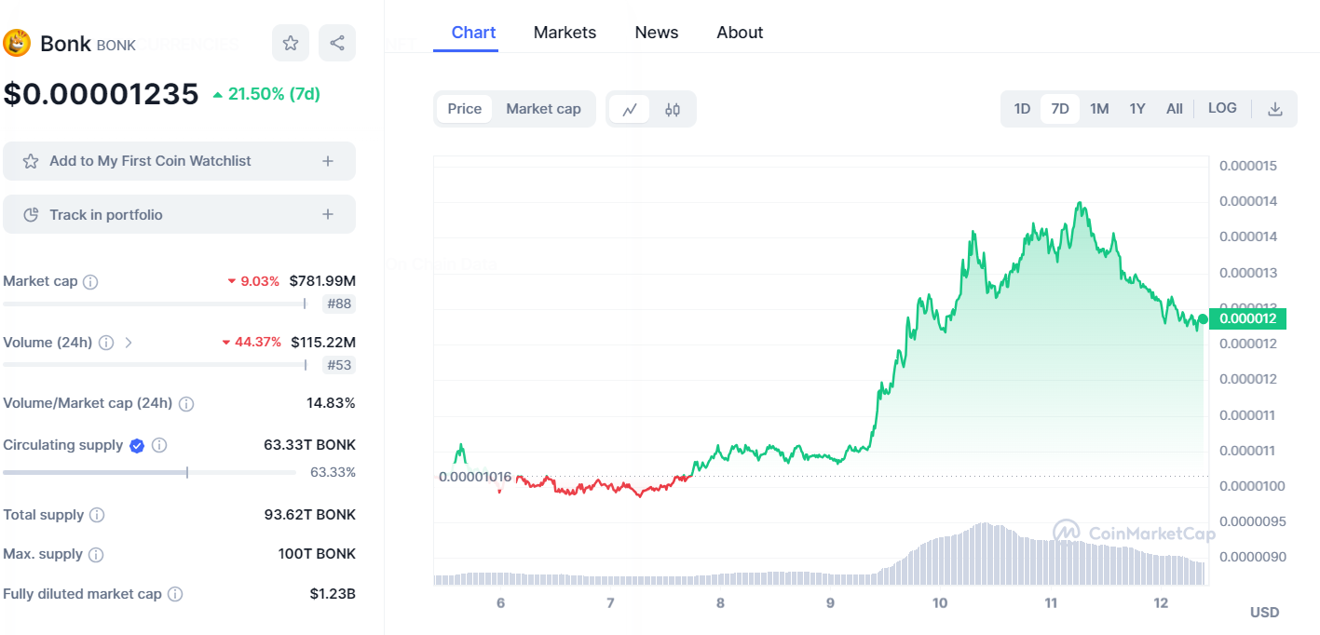The height and width of the screenshot is (635, 1320).
Task: Click the 63.33T BONK circulating value
Action: pos(309,445)
